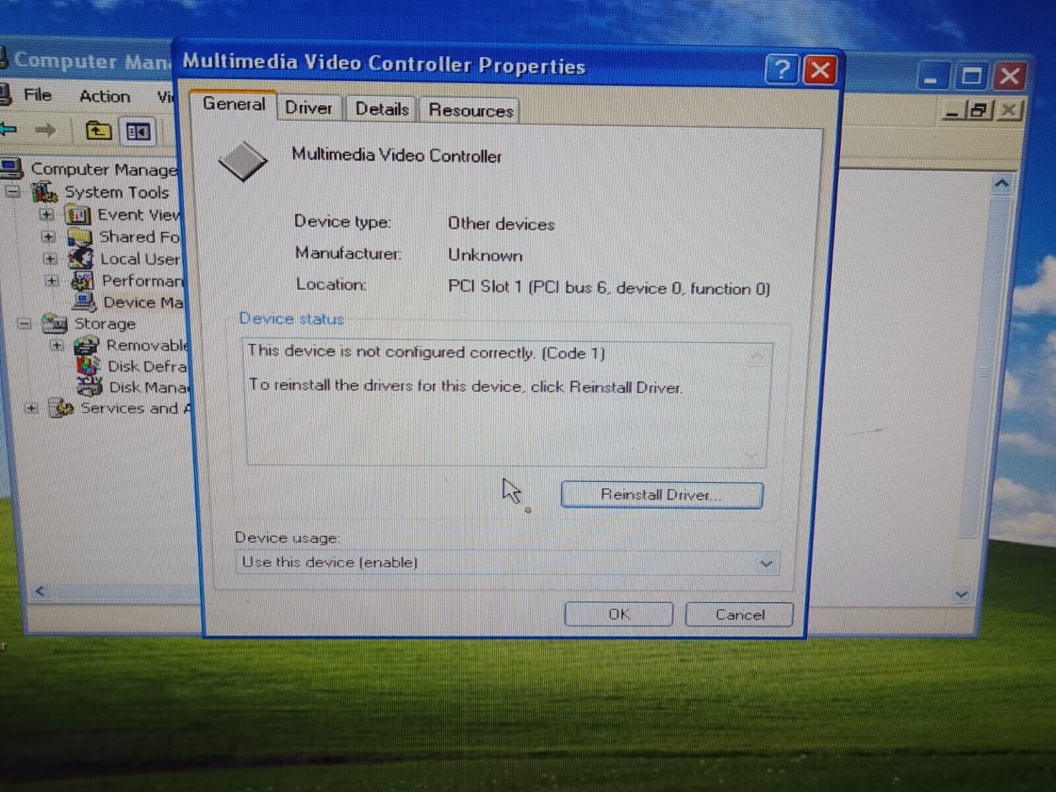Open the File menu in Computer Management
Screen dimensions: 1056x792
tap(38, 95)
